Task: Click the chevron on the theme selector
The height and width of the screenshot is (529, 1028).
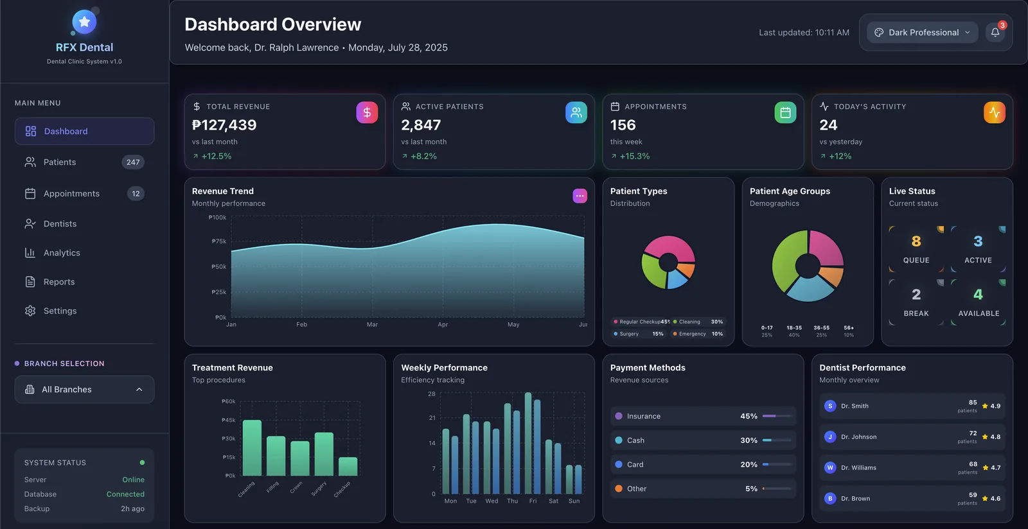Action: [x=968, y=33]
